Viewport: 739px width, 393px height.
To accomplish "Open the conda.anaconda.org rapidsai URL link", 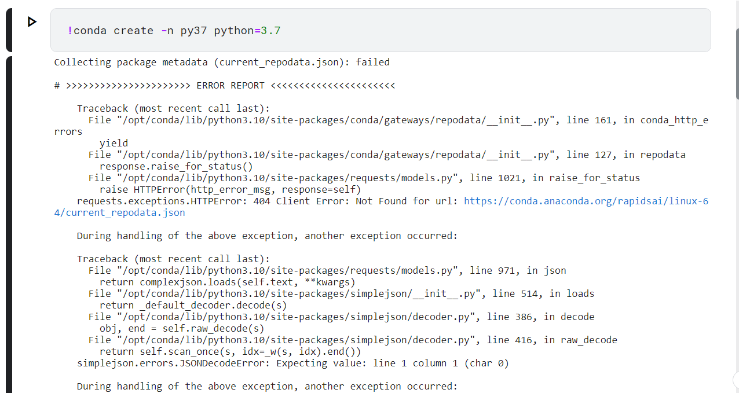I will [586, 201].
